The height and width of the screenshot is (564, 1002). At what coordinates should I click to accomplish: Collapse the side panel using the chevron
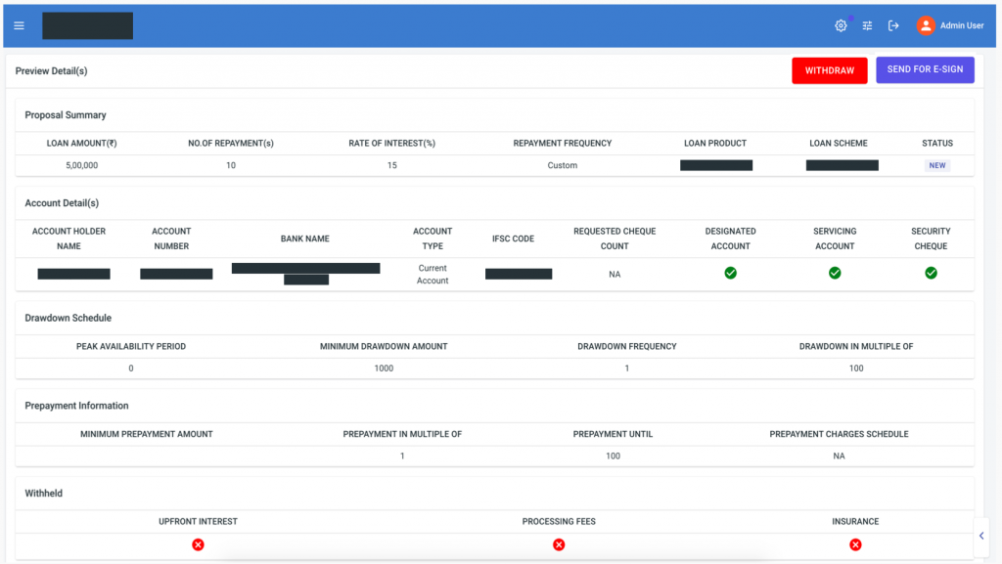pyautogui.click(x=981, y=536)
